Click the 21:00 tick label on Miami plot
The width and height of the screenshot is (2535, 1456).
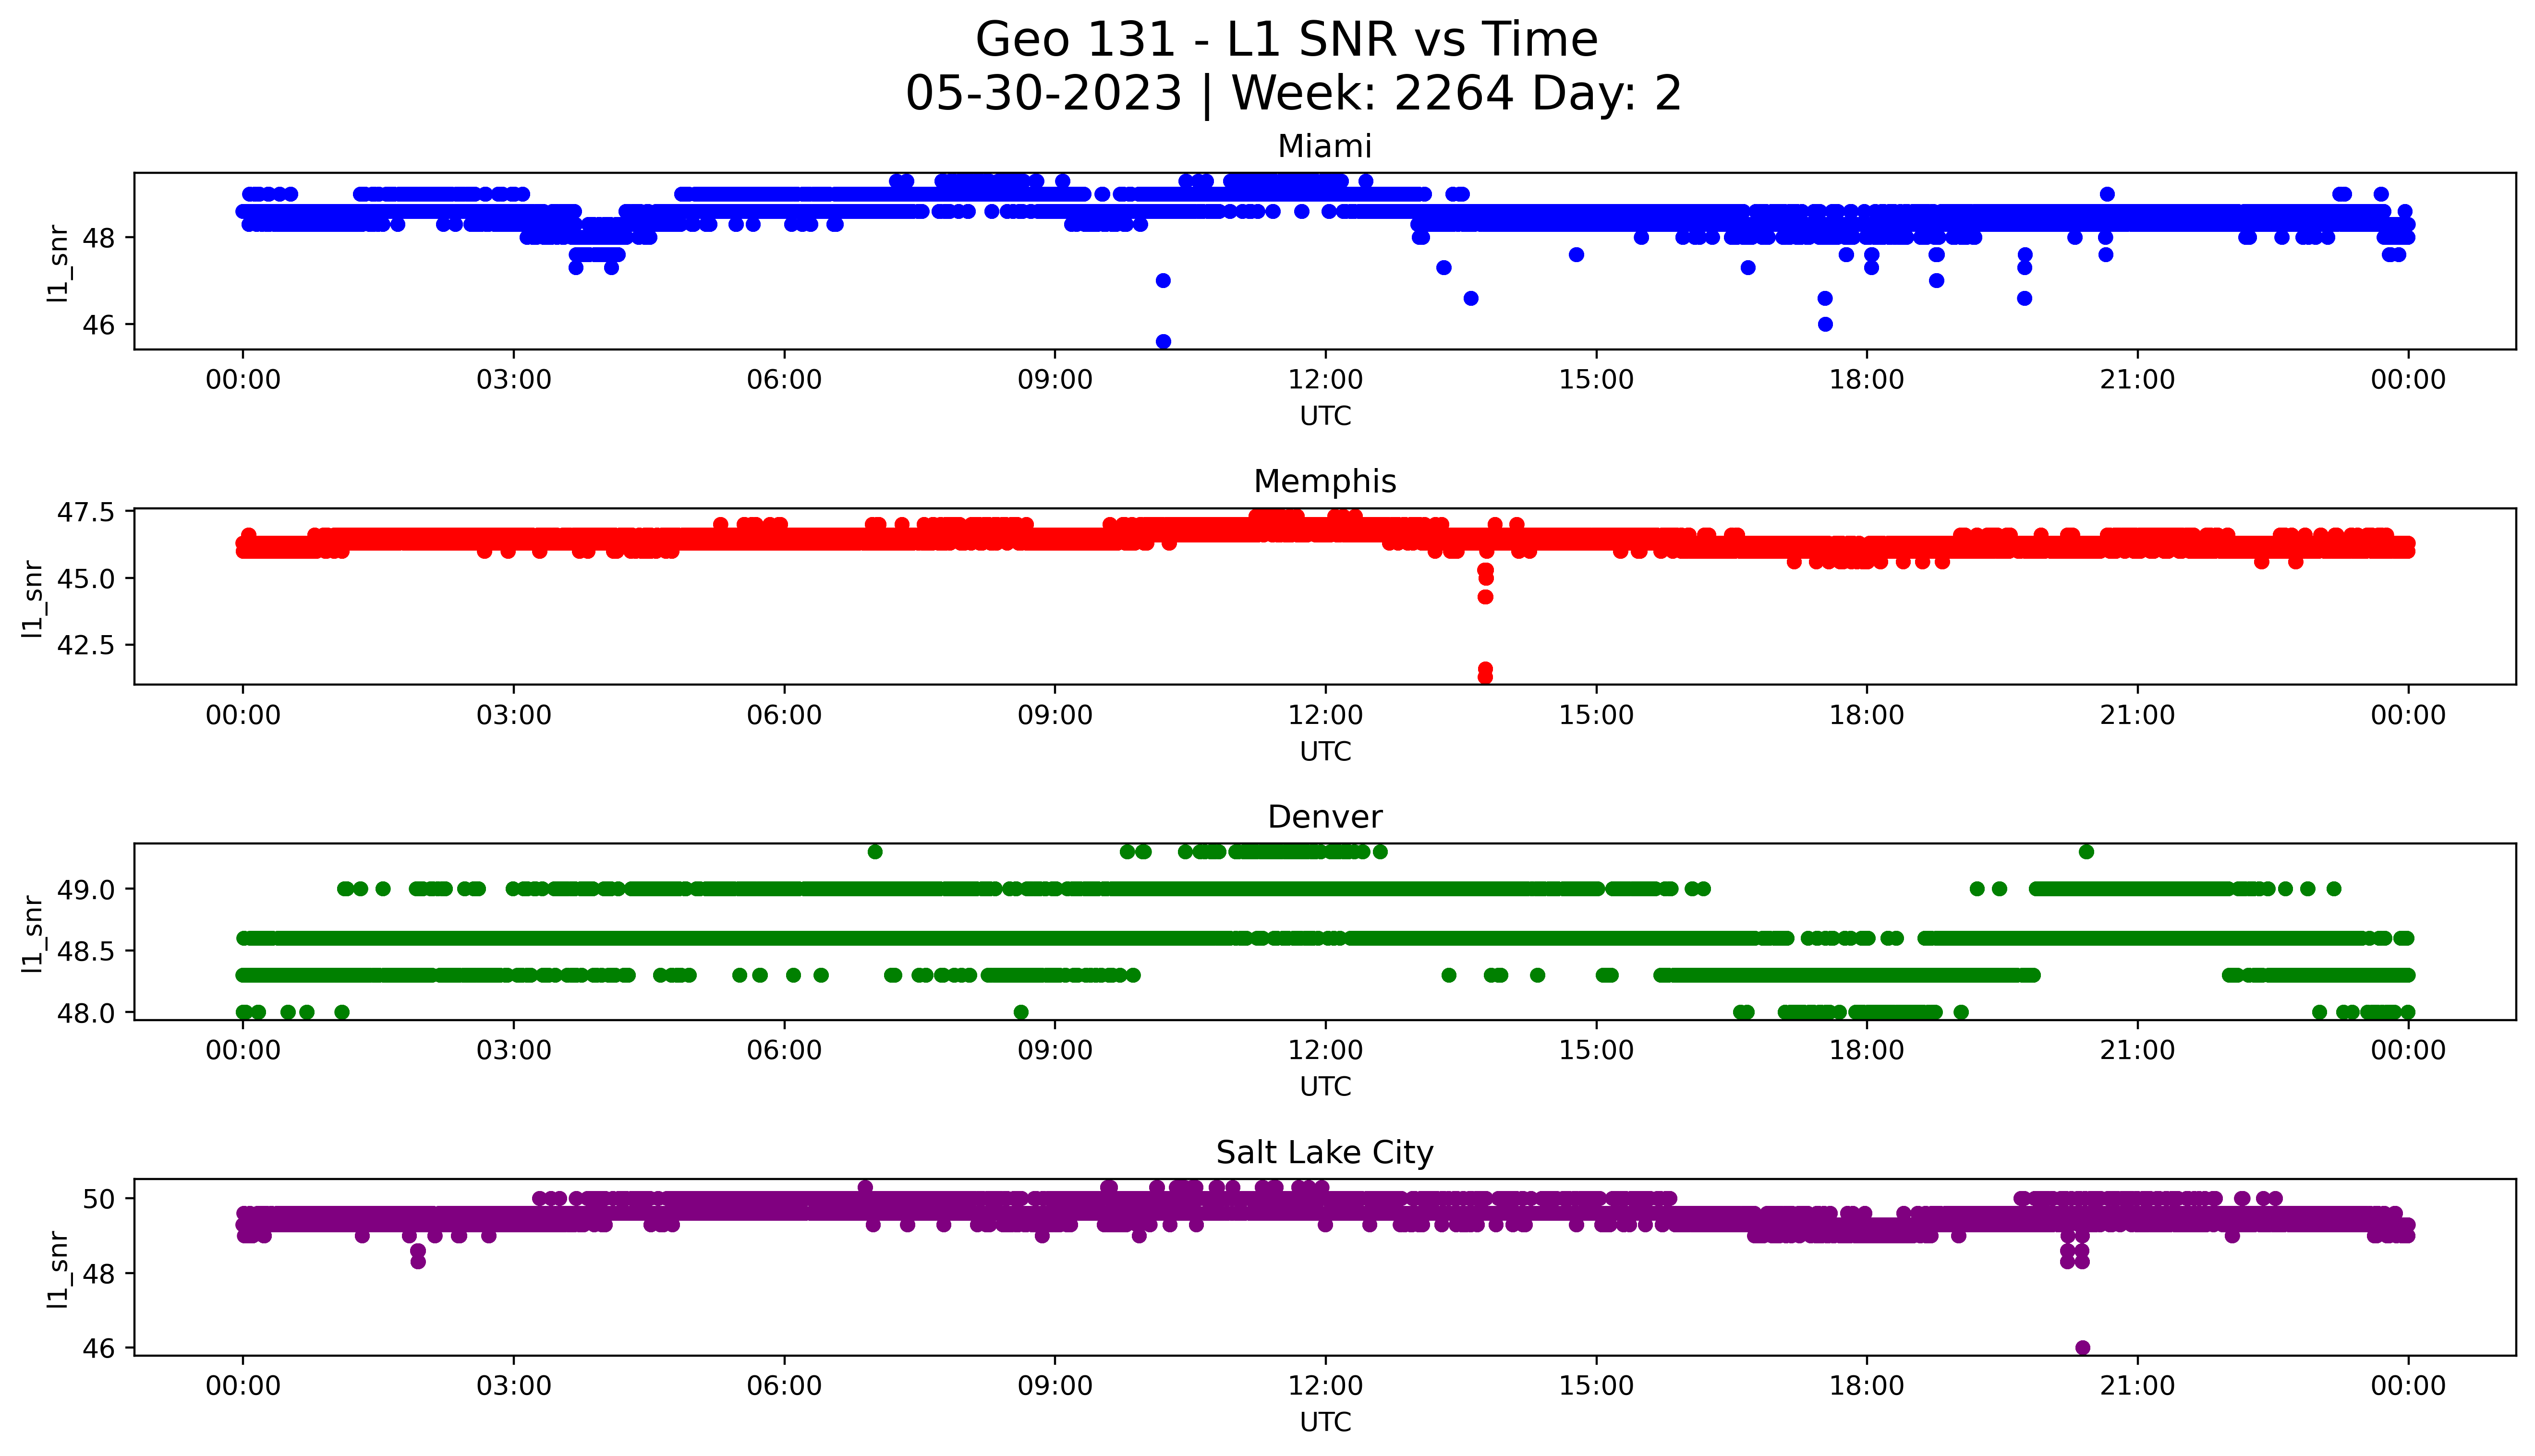(2137, 380)
